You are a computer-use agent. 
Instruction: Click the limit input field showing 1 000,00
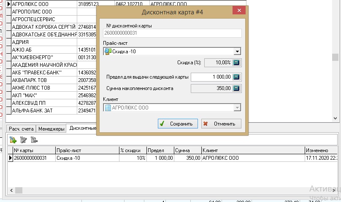[211, 77]
